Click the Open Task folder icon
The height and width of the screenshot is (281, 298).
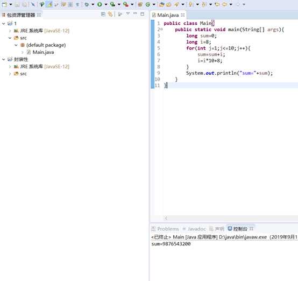pos(169,4)
